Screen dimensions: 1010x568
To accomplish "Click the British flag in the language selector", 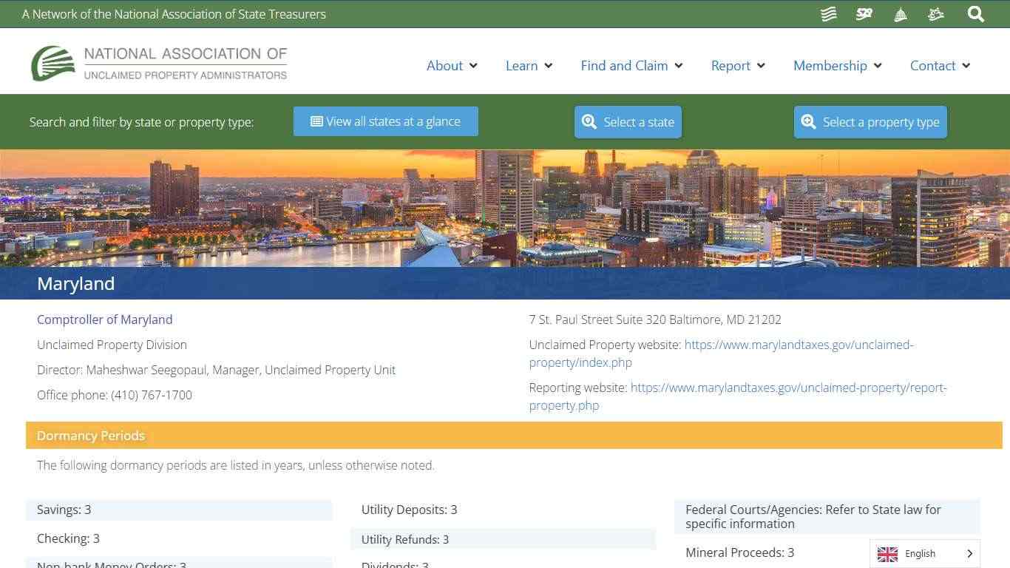I will coord(887,553).
